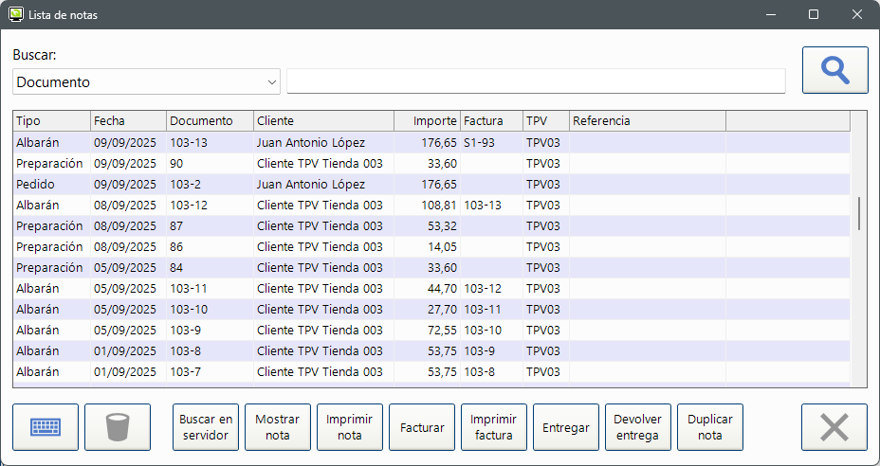Click the magnifying glass search button

pyautogui.click(x=834, y=71)
